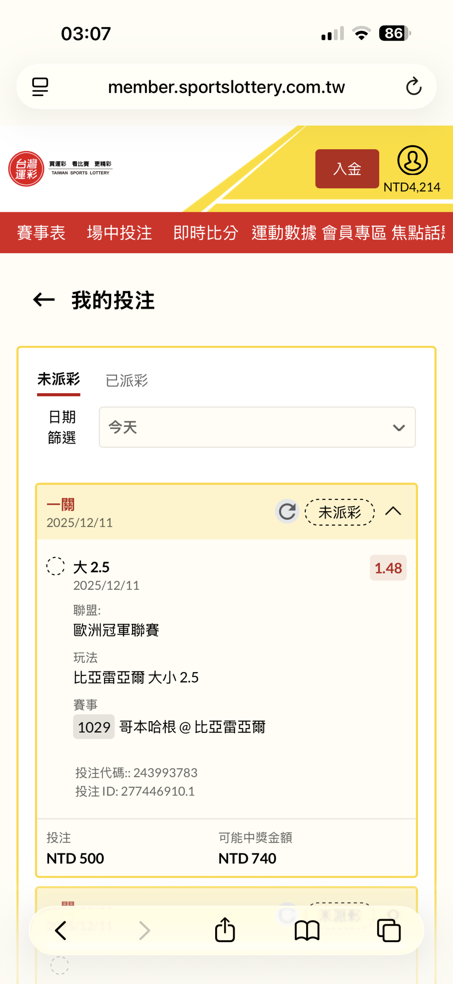Collapse the 一關 bet card chevron

coord(393,511)
